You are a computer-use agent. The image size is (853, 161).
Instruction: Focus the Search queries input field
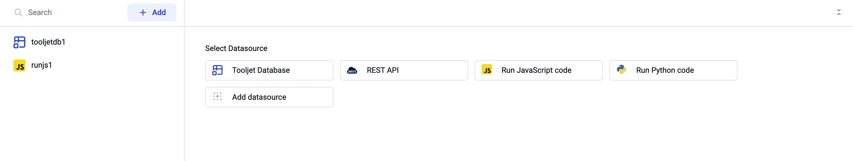(73, 13)
